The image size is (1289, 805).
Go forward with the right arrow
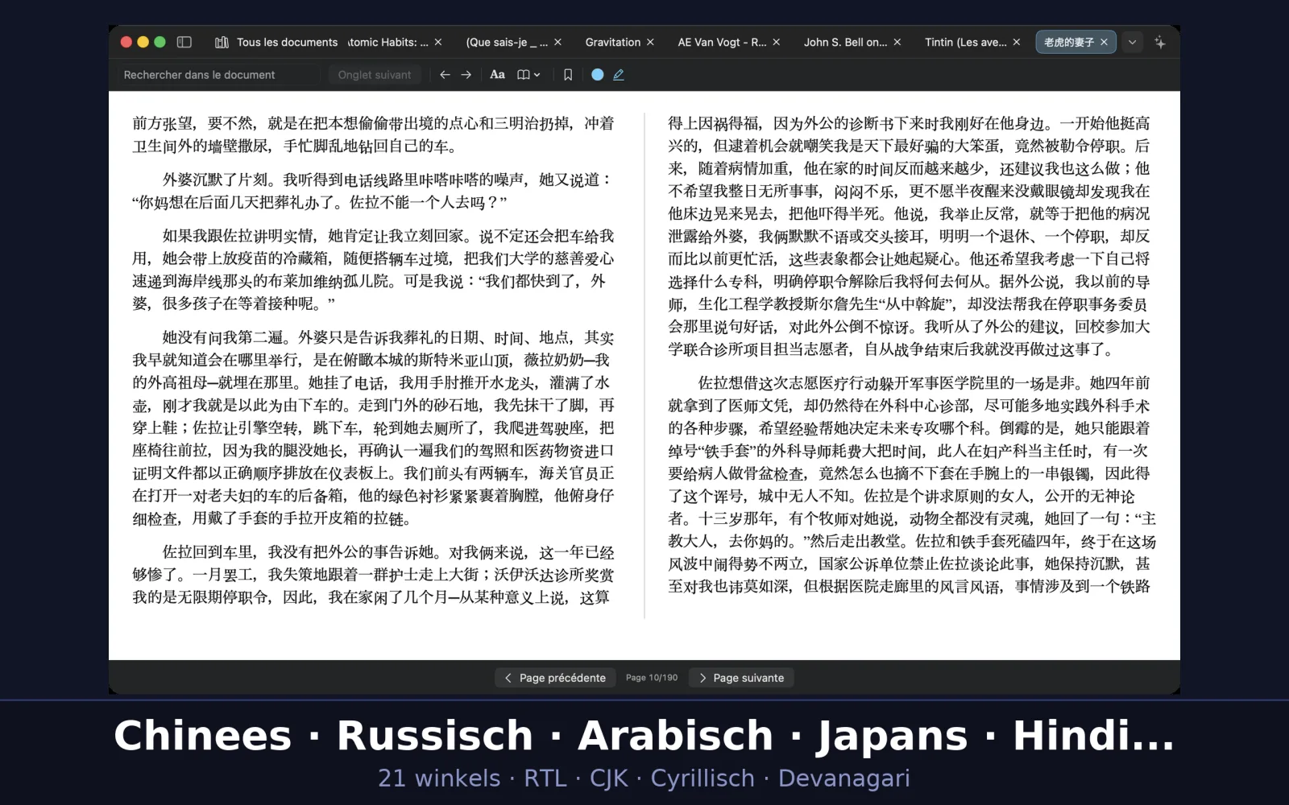(466, 74)
